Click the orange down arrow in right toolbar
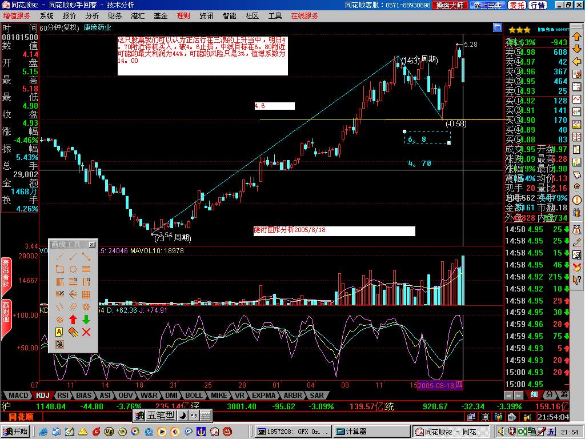 pos(577,49)
